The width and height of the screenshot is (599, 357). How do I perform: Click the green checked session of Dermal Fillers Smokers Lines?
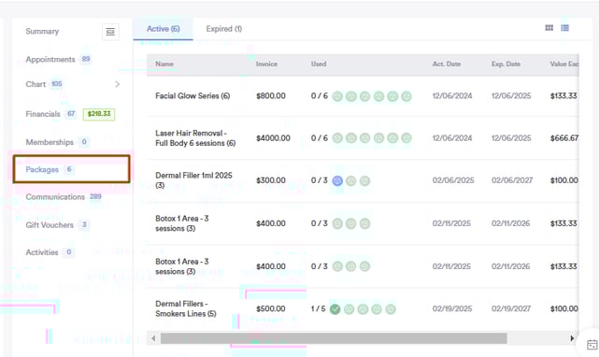335,309
